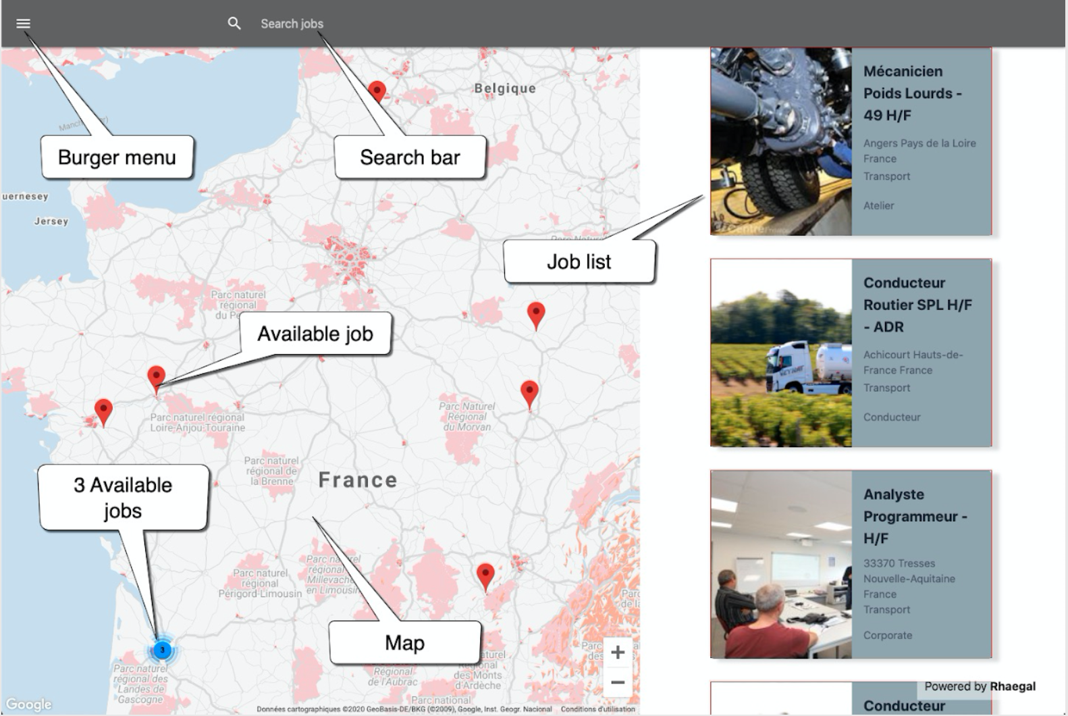1068x716 pixels.
Task: Zoom in the map with plus button
Action: (x=617, y=653)
